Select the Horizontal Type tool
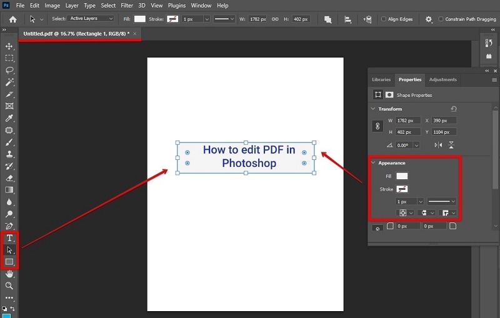This screenshot has width=500, height=318. point(9,238)
